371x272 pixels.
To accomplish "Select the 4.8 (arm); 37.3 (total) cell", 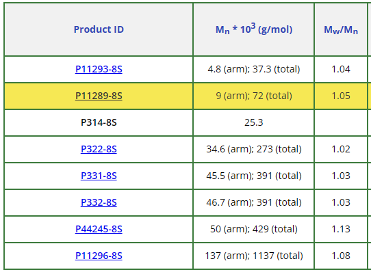I will pos(254,69).
